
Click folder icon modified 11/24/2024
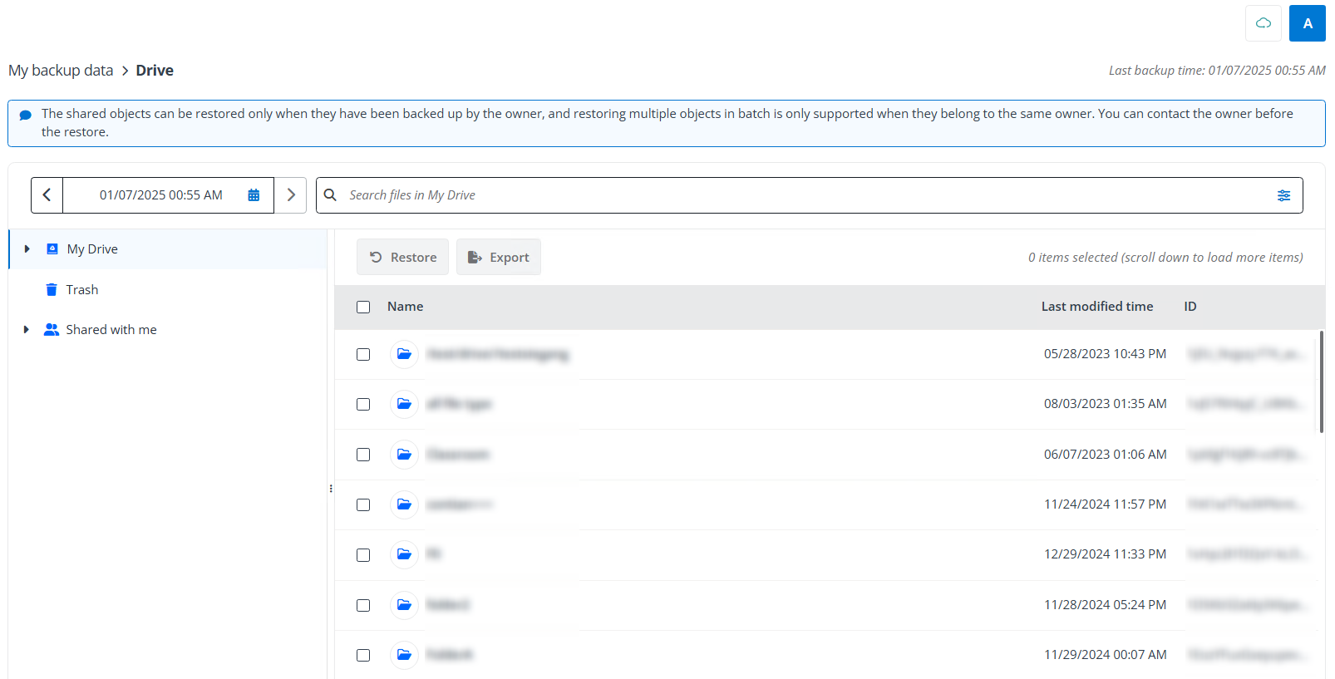point(404,504)
